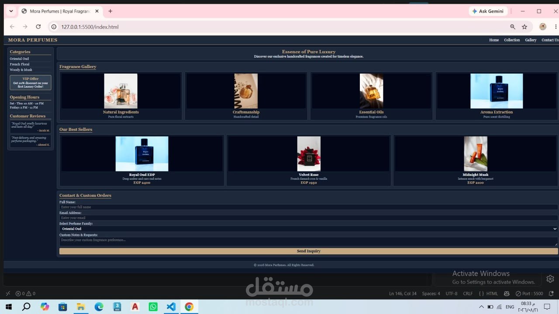Open Ask Gemini

tap(488, 11)
